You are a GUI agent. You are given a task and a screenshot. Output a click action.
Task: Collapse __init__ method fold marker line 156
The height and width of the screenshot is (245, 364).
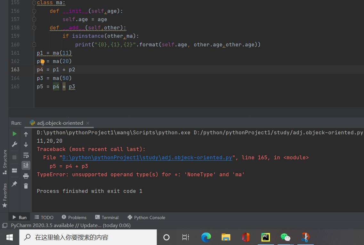(x=34, y=11)
